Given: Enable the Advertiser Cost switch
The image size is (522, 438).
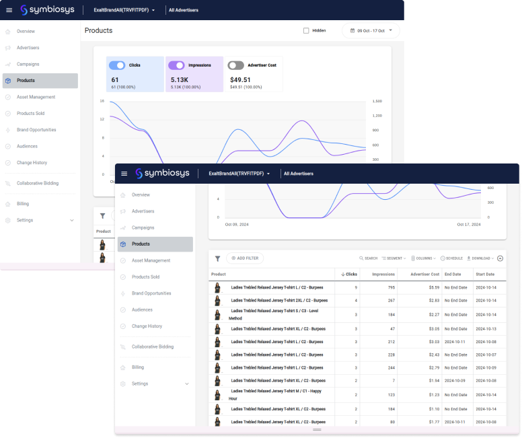Looking at the screenshot, I should 235,65.
